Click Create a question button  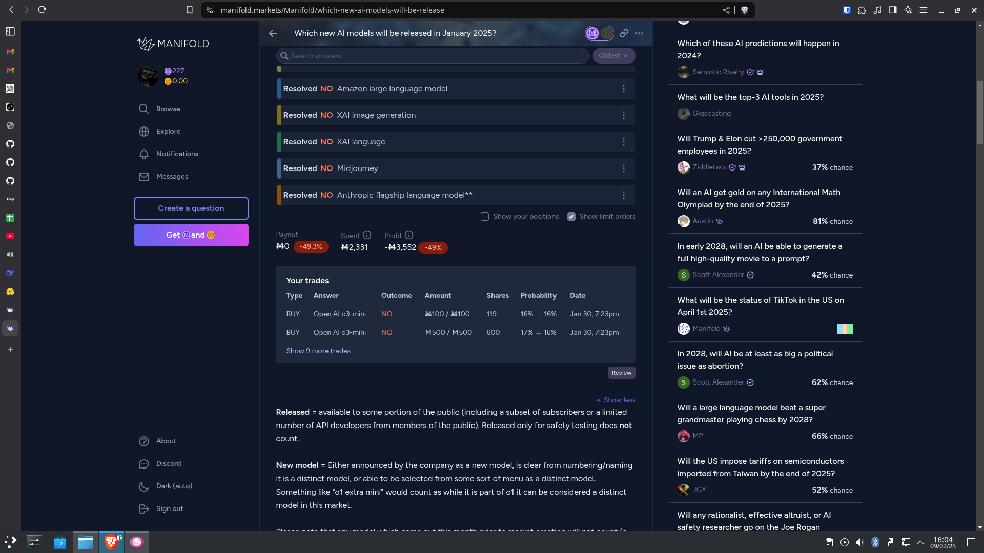191,208
